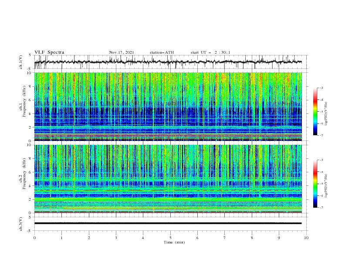
Task: Click the "station=ATH" header label
Action: (x=162, y=52)
